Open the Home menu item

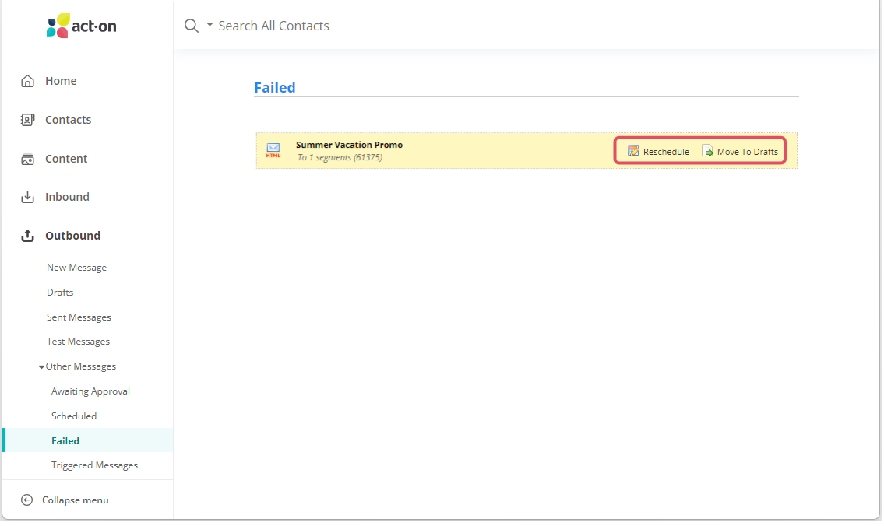coord(61,81)
